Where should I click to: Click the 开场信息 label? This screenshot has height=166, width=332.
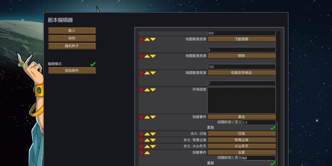pos(199,90)
